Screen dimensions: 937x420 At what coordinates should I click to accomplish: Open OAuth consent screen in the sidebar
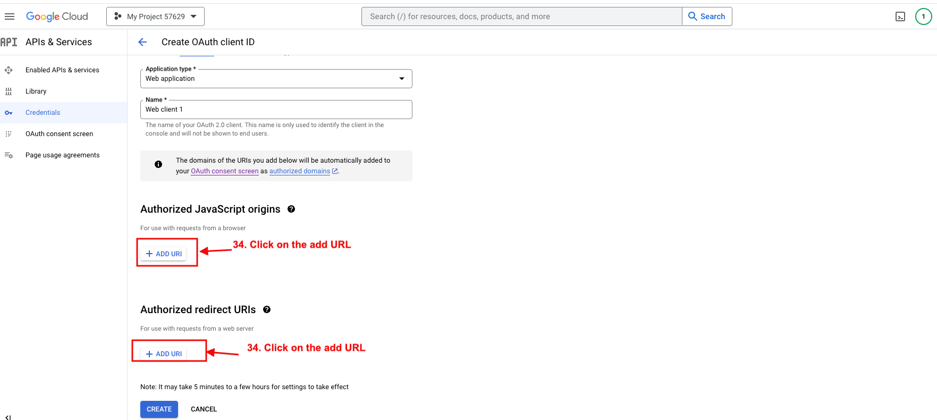pos(59,134)
